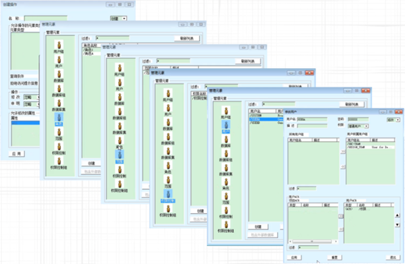Expand the 创建 dropdown in the 创建操作 window
The width and height of the screenshot is (405, 264).
point(118,19)
